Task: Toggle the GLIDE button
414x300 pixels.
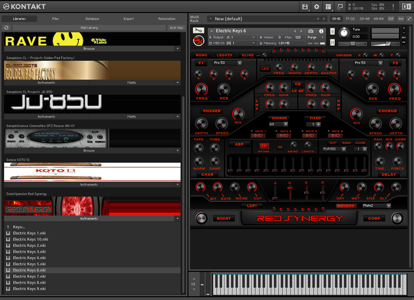Action: pyautogui.click(x=248, y=55)
